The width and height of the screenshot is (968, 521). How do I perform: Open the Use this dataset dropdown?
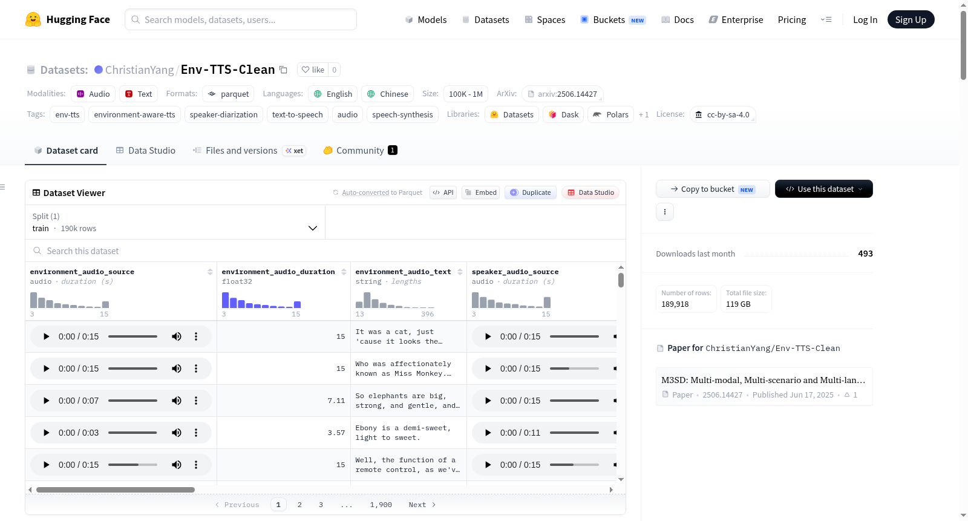click(824, 189)
